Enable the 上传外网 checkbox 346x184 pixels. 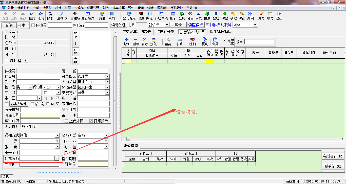click(67, 121)
